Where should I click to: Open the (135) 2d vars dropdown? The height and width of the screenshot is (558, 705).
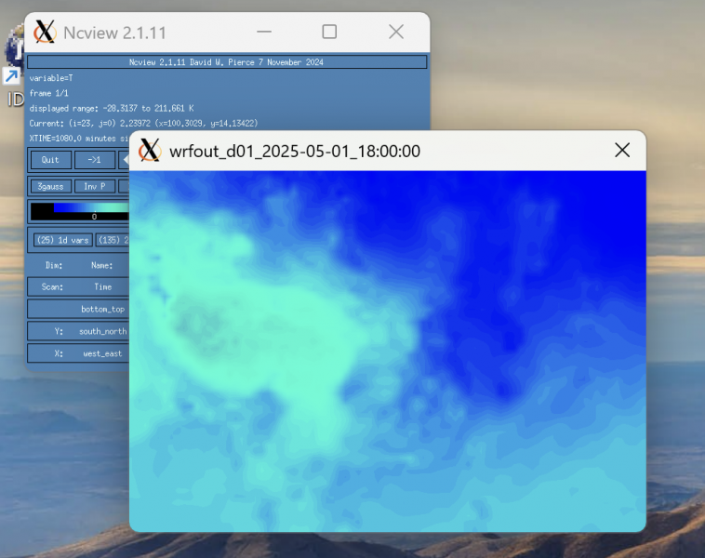pyautogui.click(x=112, y=240)
